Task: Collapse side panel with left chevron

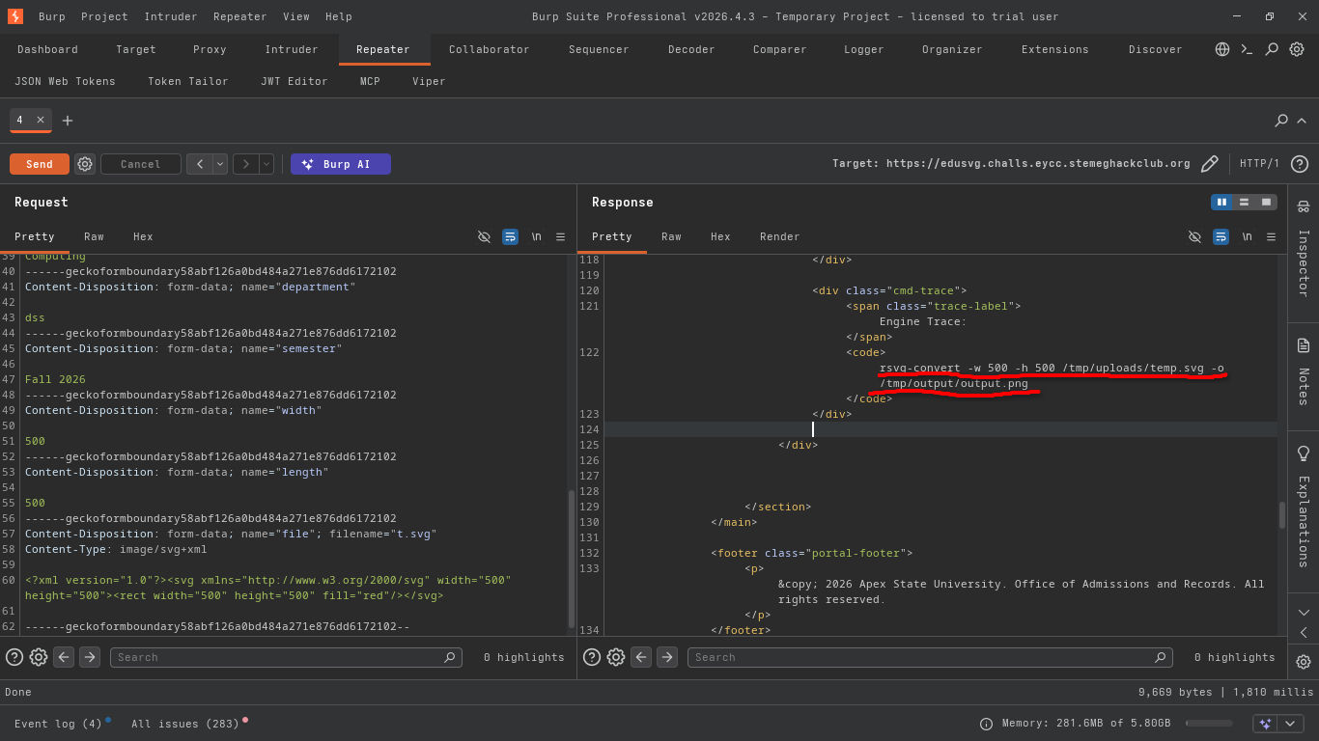Action: click(x=1304, y=633)
